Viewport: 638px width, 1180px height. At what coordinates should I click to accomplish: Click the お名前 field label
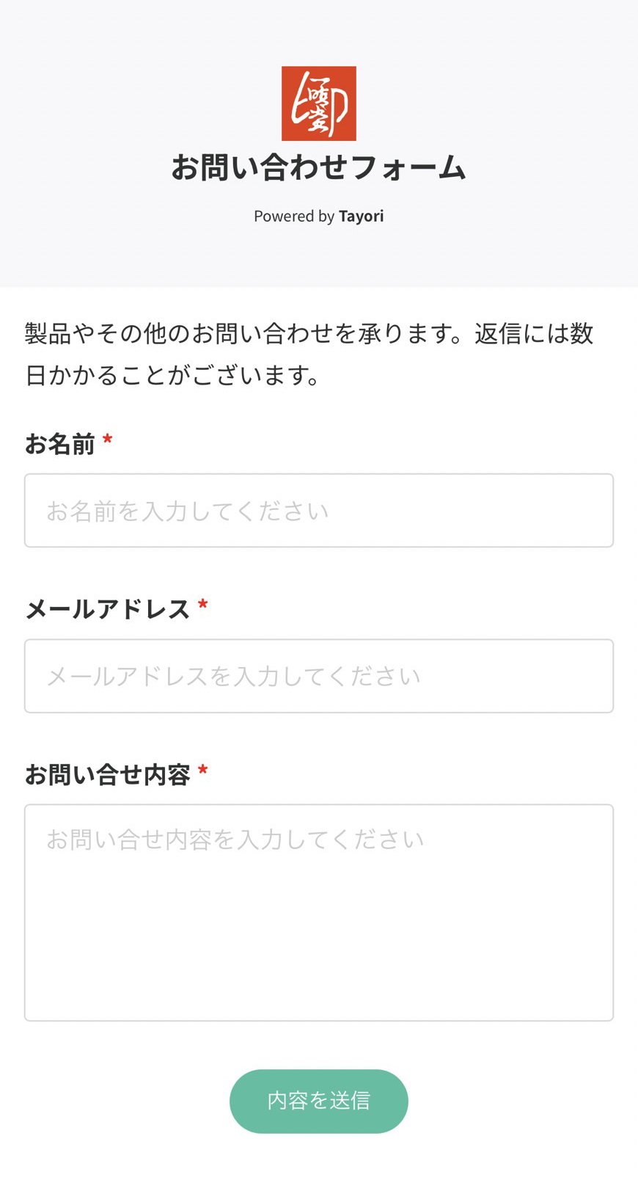pos(60,444)
